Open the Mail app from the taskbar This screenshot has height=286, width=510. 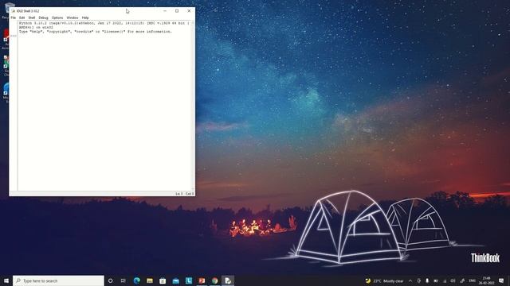(x=175, y=280)
